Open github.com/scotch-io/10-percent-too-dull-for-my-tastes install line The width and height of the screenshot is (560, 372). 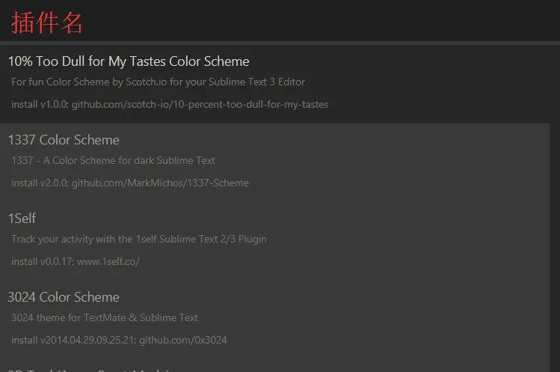coord(170,104)
